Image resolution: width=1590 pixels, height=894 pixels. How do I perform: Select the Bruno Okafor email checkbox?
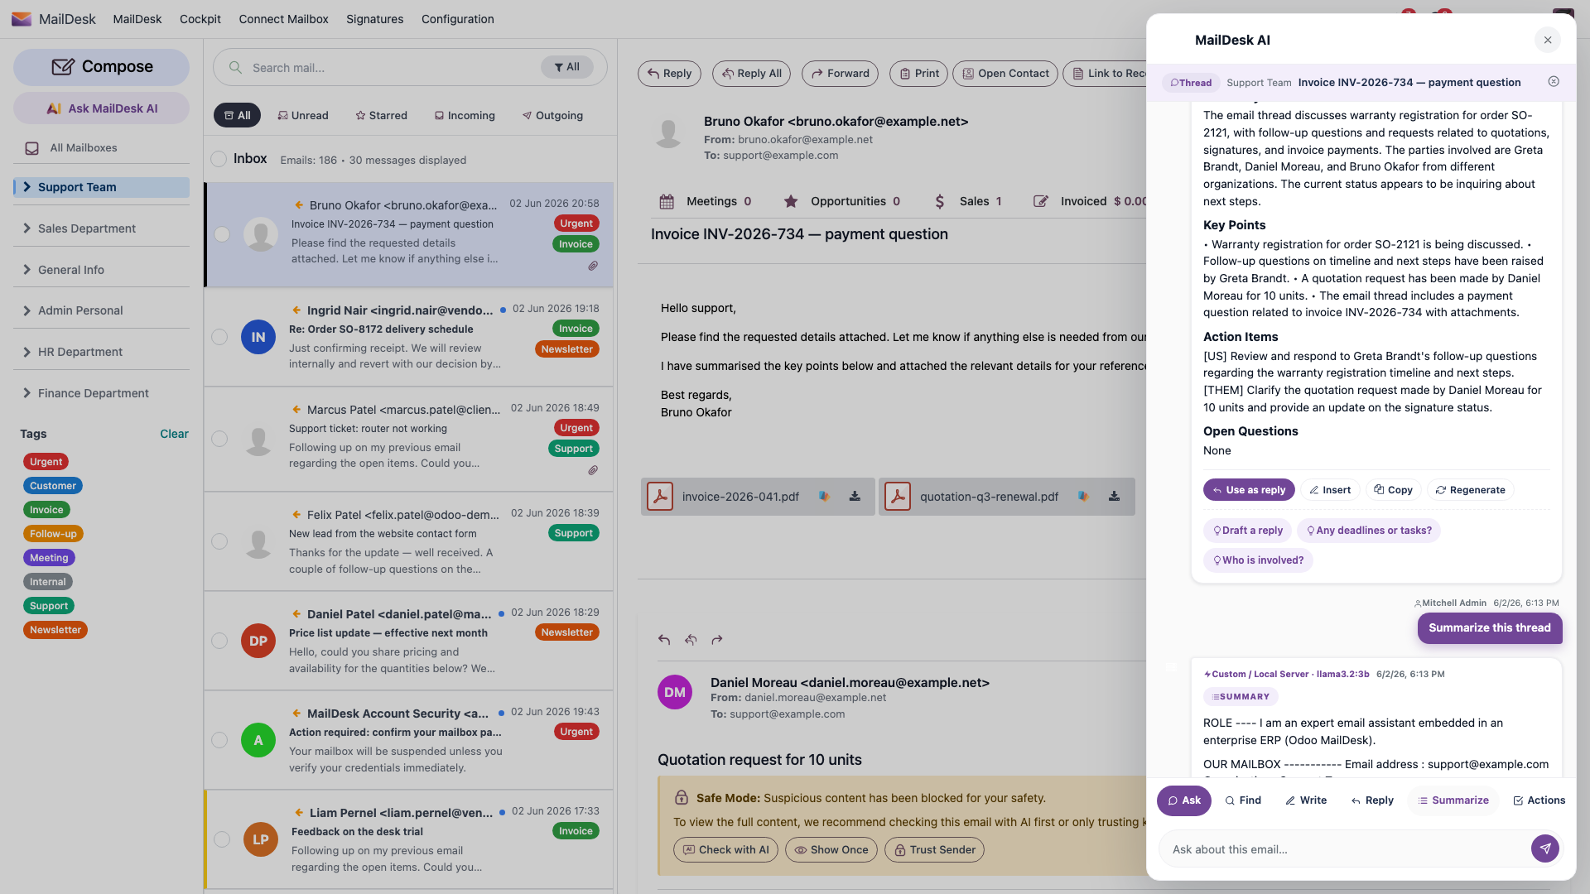[x=222, y=234]
